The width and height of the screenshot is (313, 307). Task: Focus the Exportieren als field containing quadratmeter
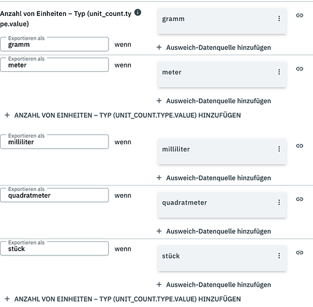55,195
